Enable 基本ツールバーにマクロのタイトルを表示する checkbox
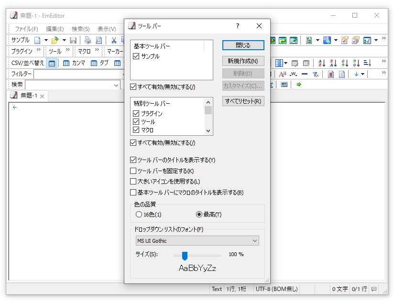This screenshot has height=302, width=394. coord(133,193)
